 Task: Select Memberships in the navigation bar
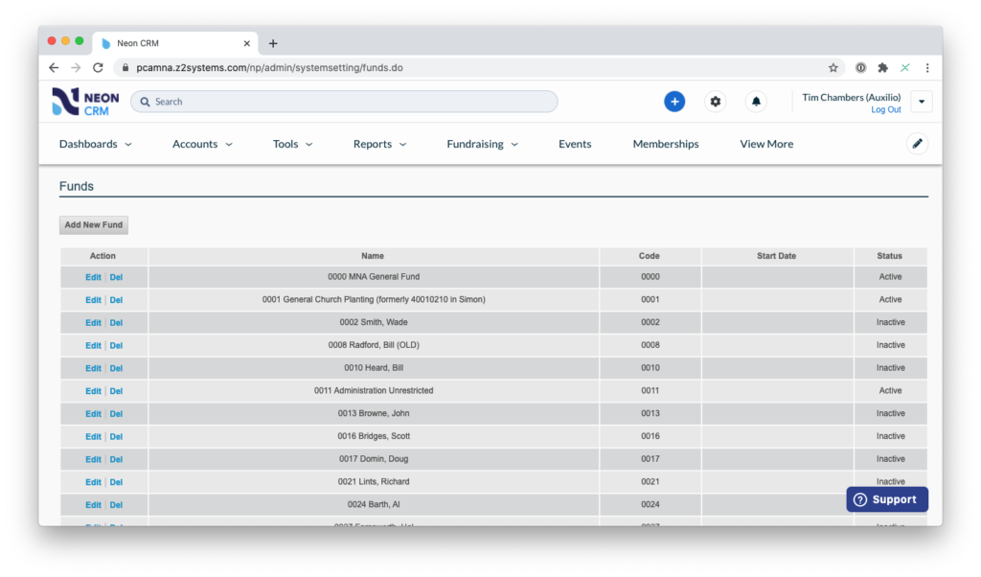pyautogui.click(x=666, y=143)
